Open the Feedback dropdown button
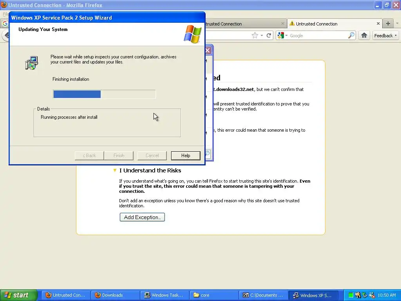This screenshot has width=401, height=301. tap(385, 36)
